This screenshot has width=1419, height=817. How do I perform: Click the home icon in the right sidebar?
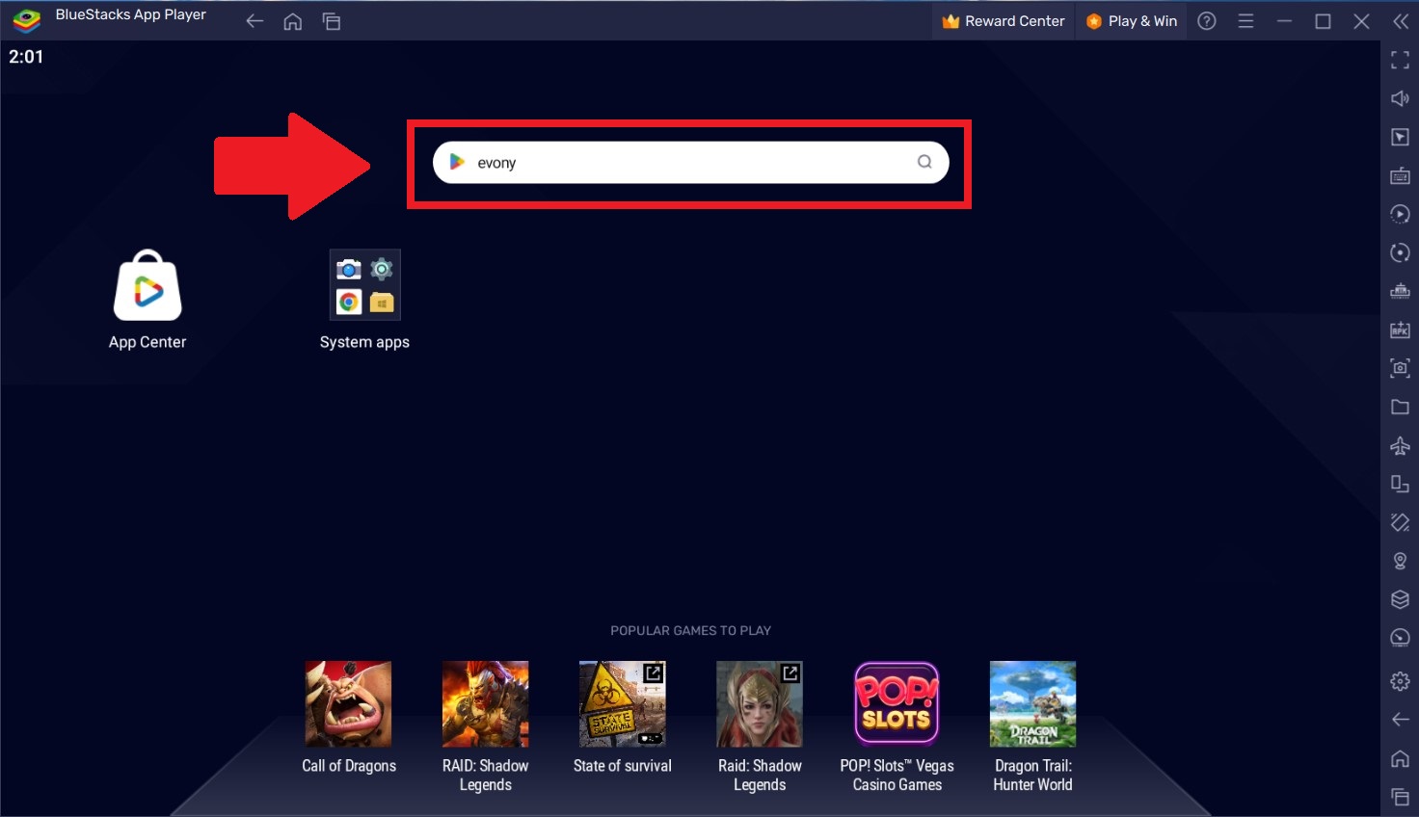pyautogui.click(x=1400, y=758)
